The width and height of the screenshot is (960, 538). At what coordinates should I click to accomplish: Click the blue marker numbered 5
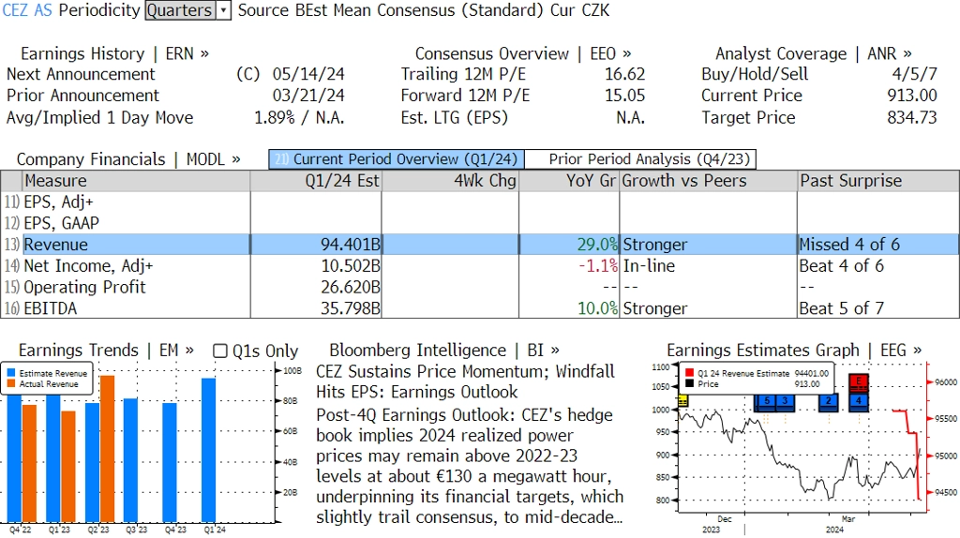766,401
